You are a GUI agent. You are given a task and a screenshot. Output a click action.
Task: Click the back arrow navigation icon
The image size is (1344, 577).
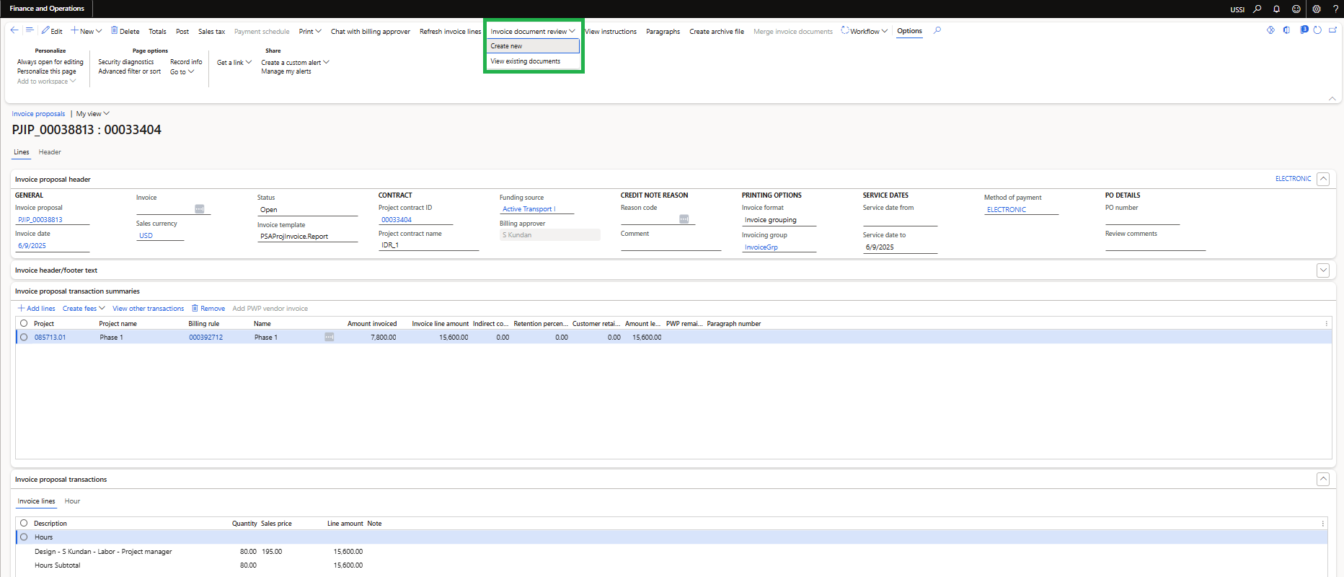[x=14, y=30]
